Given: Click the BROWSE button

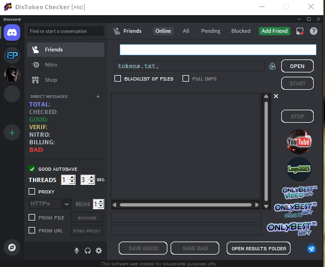Looking at the screenshot, I should click(x=87, y=218).
